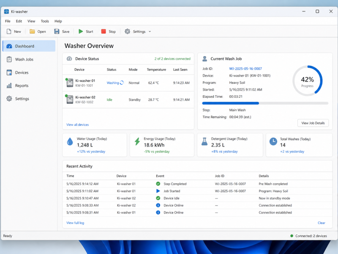Image resolution: width=338 pixels, height=254 pixels.
Task: Click 'Pre Wash completed' details cell
Action: [273, 184]
